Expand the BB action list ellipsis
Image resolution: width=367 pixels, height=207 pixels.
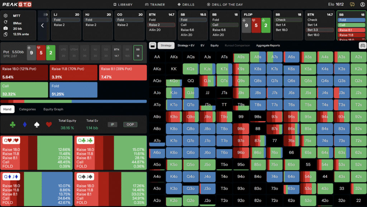pyautogui.click(x=363, y=39)
